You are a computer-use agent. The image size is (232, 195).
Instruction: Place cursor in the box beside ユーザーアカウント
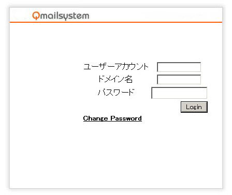click(179, 67)
